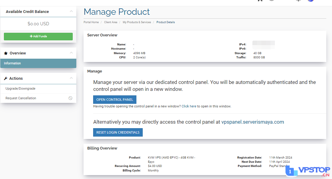Follow the vpspanel.serverismaya.com link
The image size is (332, 179).
click(x=252, y=122)
